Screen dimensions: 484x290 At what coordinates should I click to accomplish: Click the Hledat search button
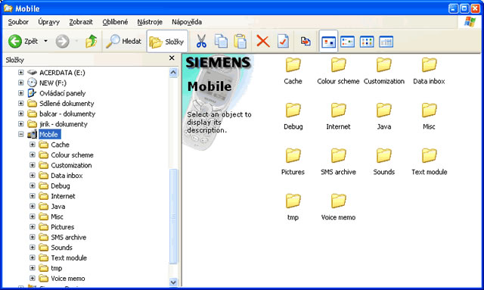[123, 41]
